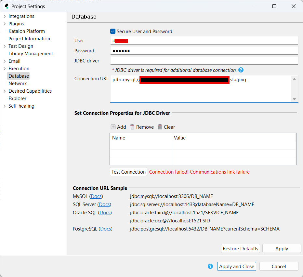The height and width of the screenshot is (277, 303).
Task: Click into the JDBC driver field
Action: point(204,61)
